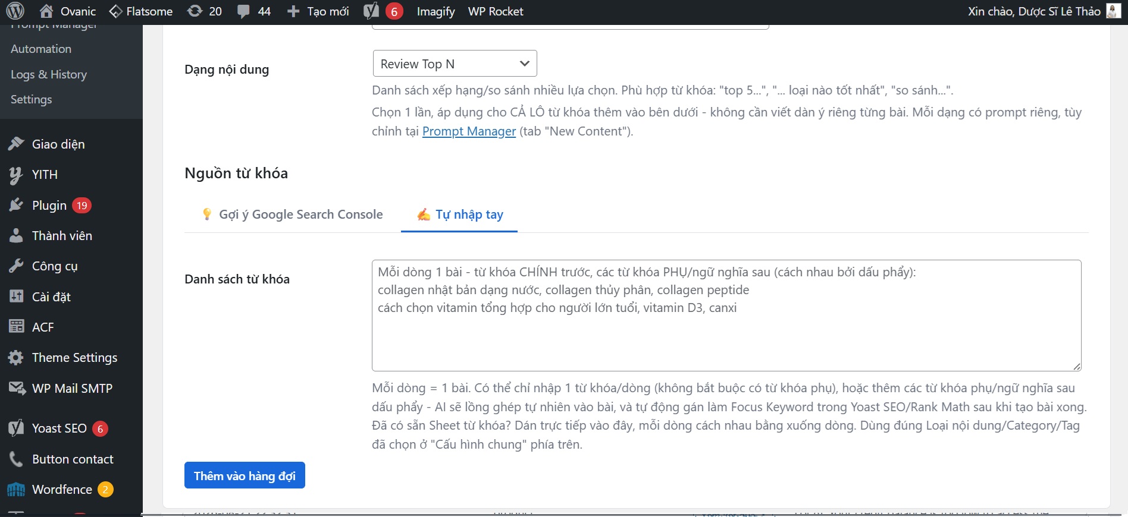This screenshot has width=1128, height=517.
Task: Click the Giao diện paintbrush icon
Action: (x=16, y=144)
